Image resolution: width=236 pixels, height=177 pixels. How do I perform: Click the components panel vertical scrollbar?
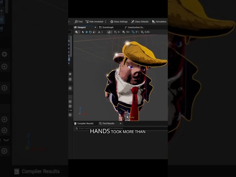71,46
